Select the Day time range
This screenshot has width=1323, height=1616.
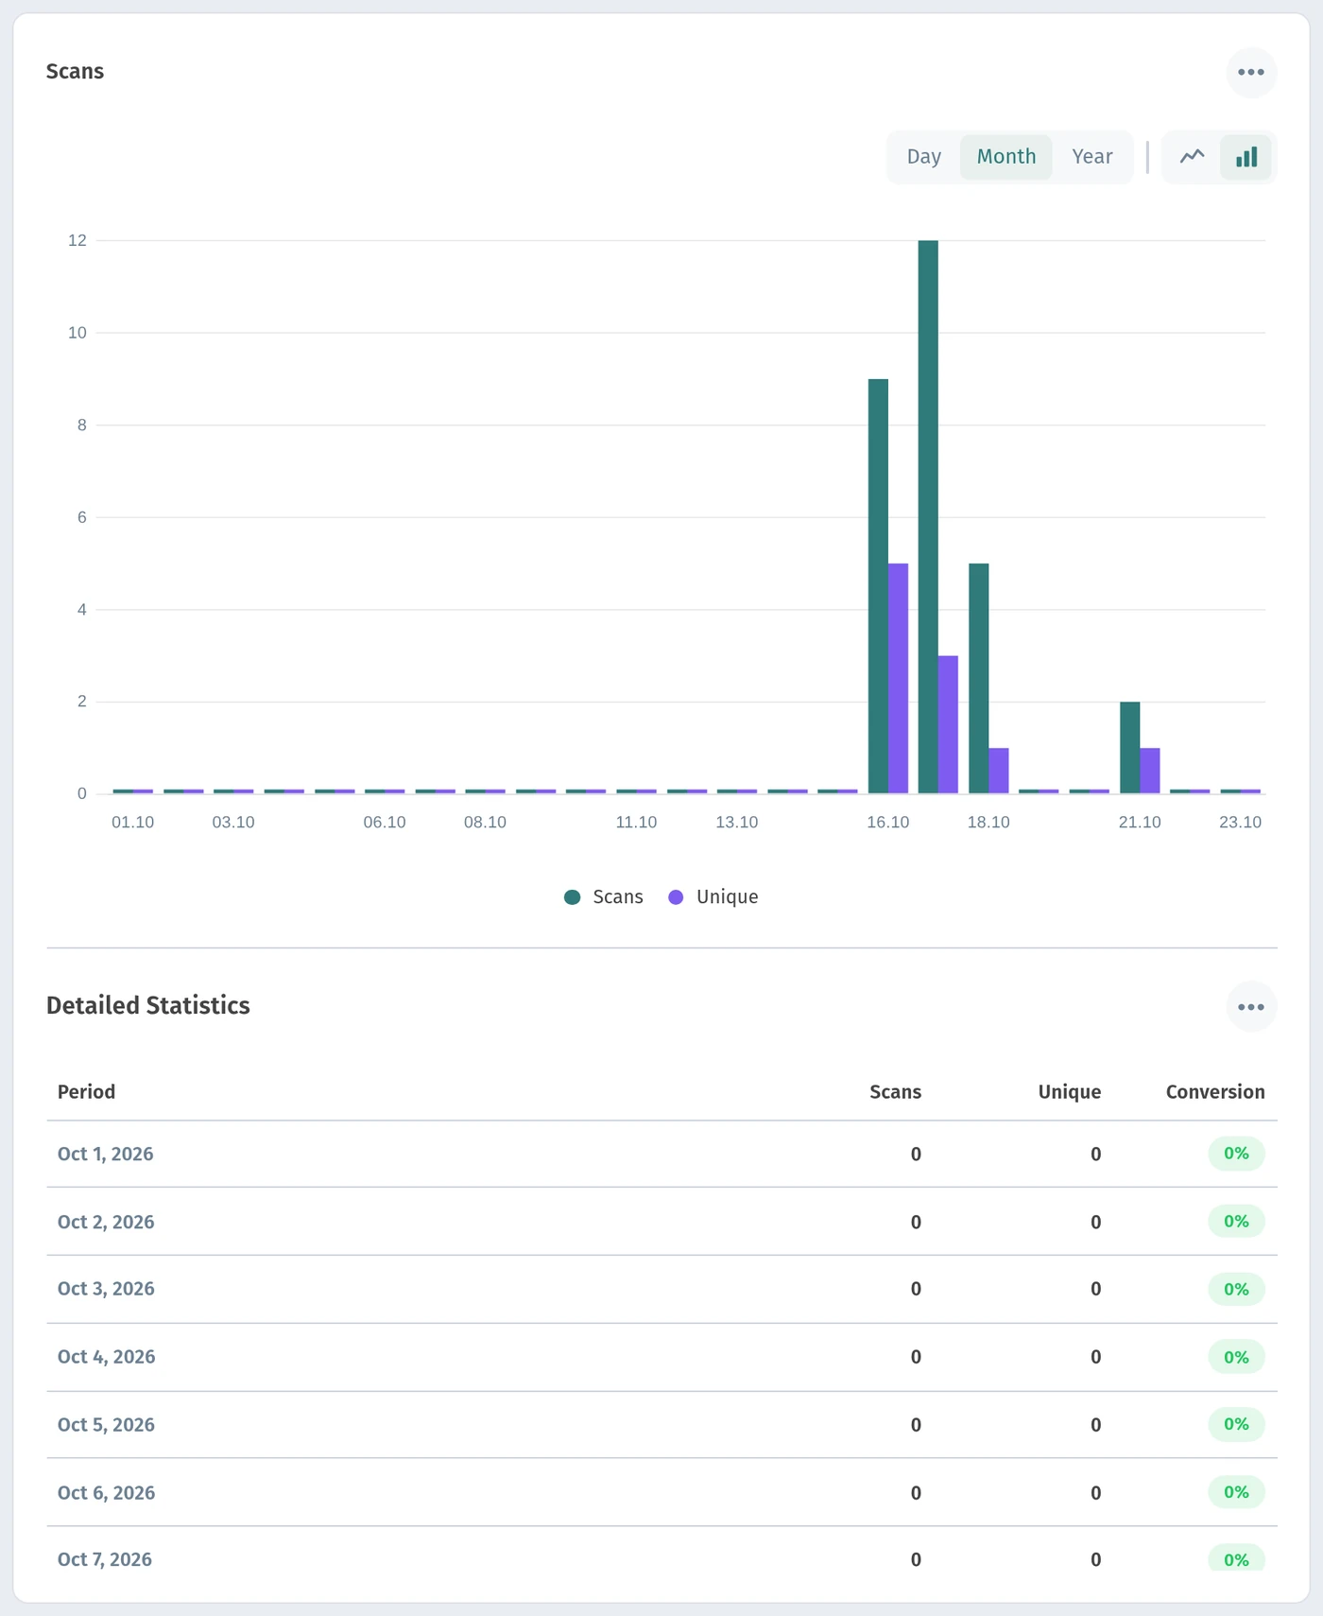coord(924,157)
